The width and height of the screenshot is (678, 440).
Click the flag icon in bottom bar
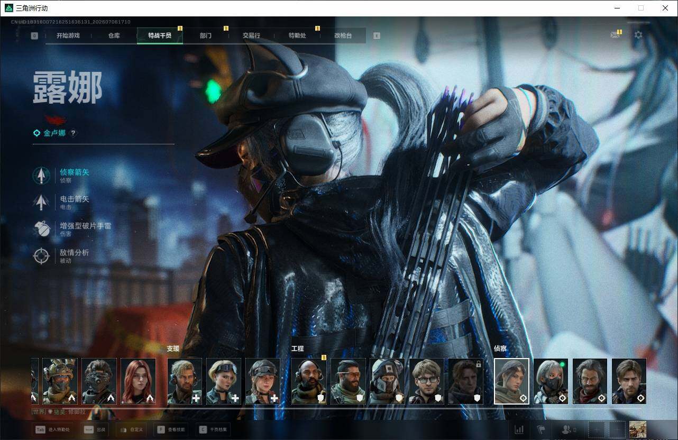[540, 429]
